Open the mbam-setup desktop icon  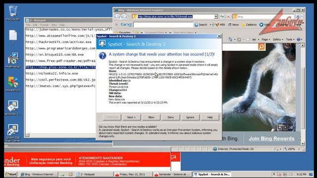point(13,60)
